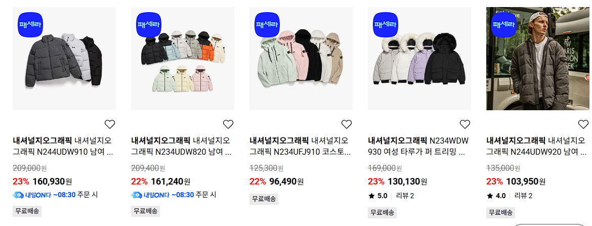Click 패세라 badge on fur-trim jacket image

386,25
